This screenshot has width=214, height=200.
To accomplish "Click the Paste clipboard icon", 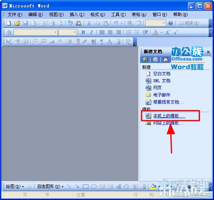I will click(105, 23).
